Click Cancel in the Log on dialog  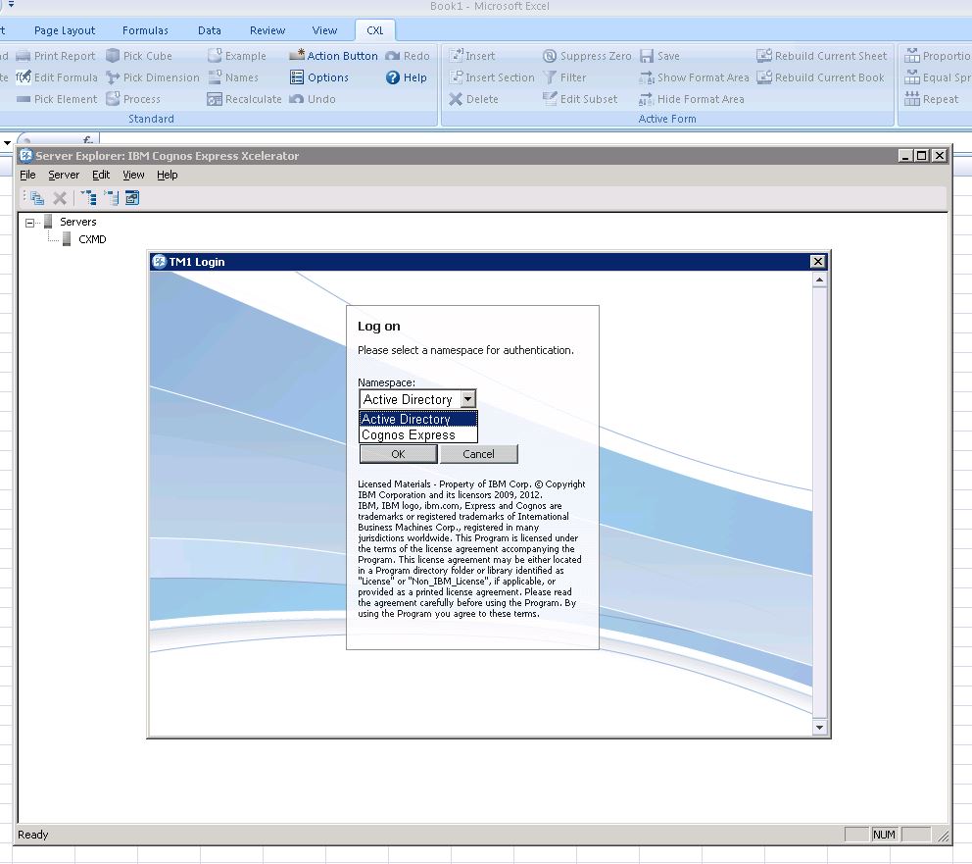pyautogui.click(x=478, y=454)
